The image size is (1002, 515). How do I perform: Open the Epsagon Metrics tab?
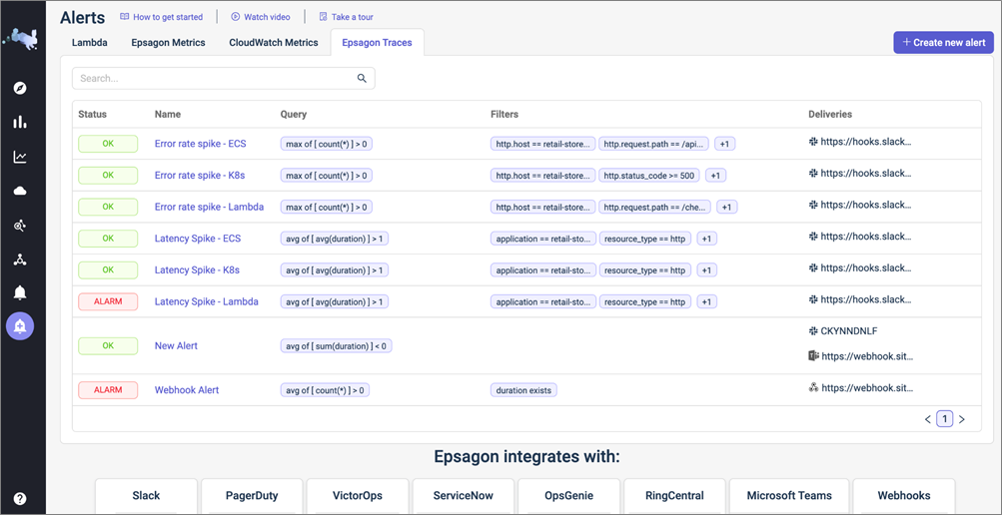tap(168, 43)
